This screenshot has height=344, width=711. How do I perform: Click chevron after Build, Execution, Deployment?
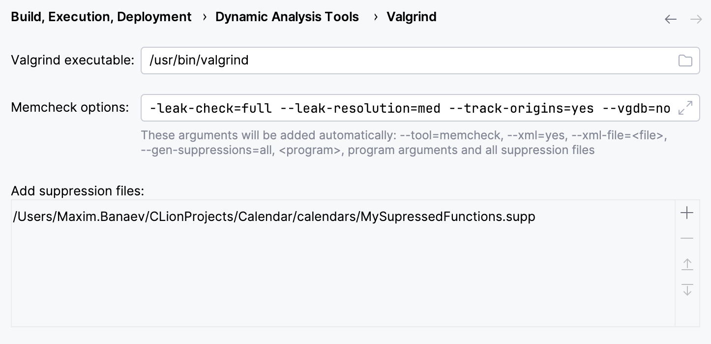pyautogui.click(x=205, y=17)
